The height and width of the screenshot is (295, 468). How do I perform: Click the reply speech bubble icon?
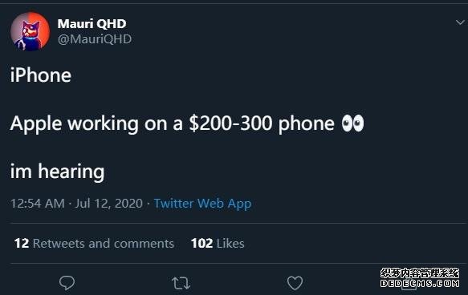[67, 283]
